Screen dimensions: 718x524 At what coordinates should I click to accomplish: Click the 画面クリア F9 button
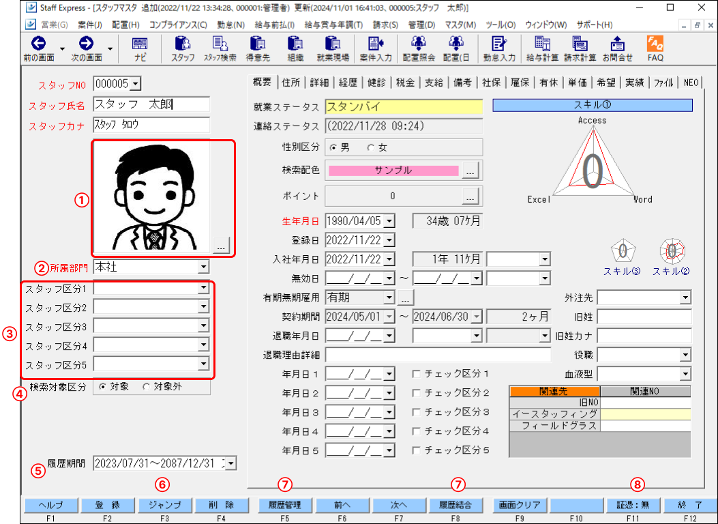tap(519, 505)
